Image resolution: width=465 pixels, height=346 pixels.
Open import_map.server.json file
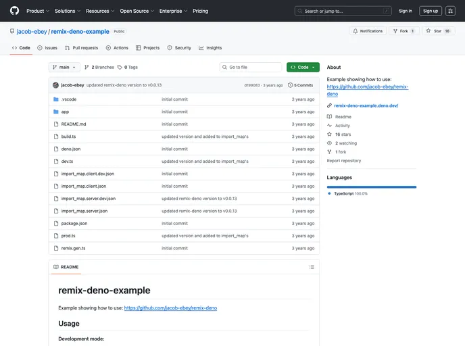click(84, 211)
